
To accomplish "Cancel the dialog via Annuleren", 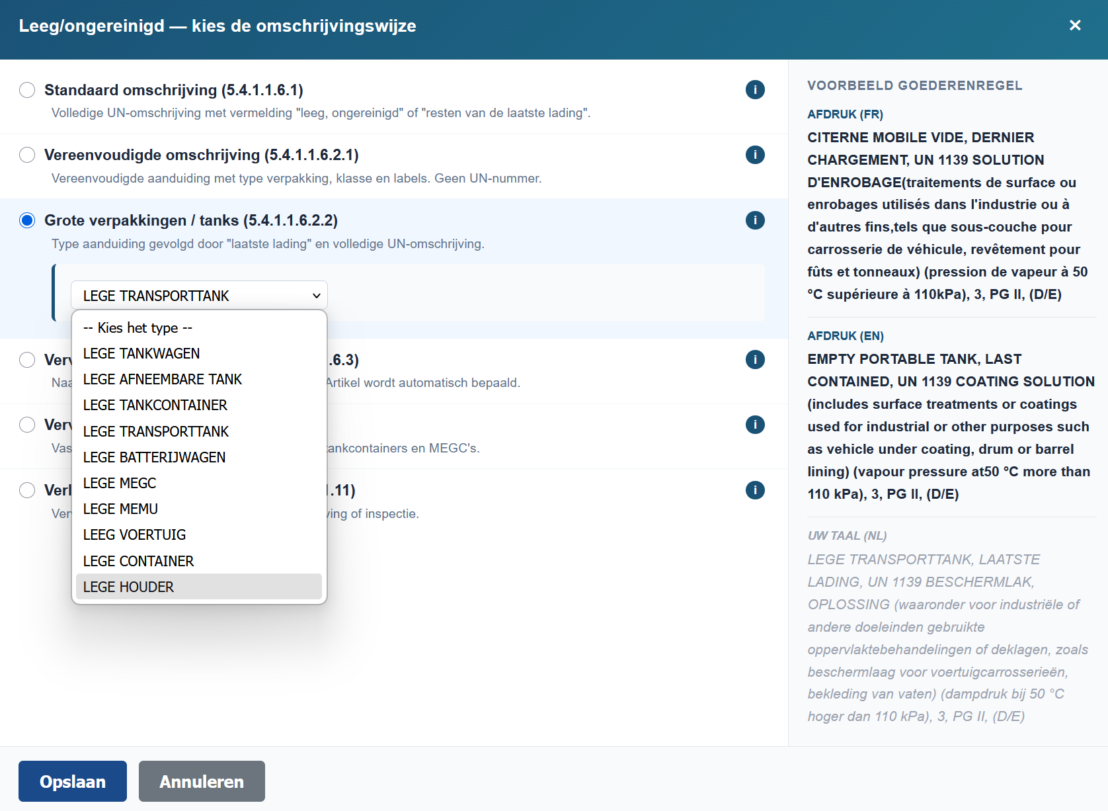I will [x=202, y=781].
